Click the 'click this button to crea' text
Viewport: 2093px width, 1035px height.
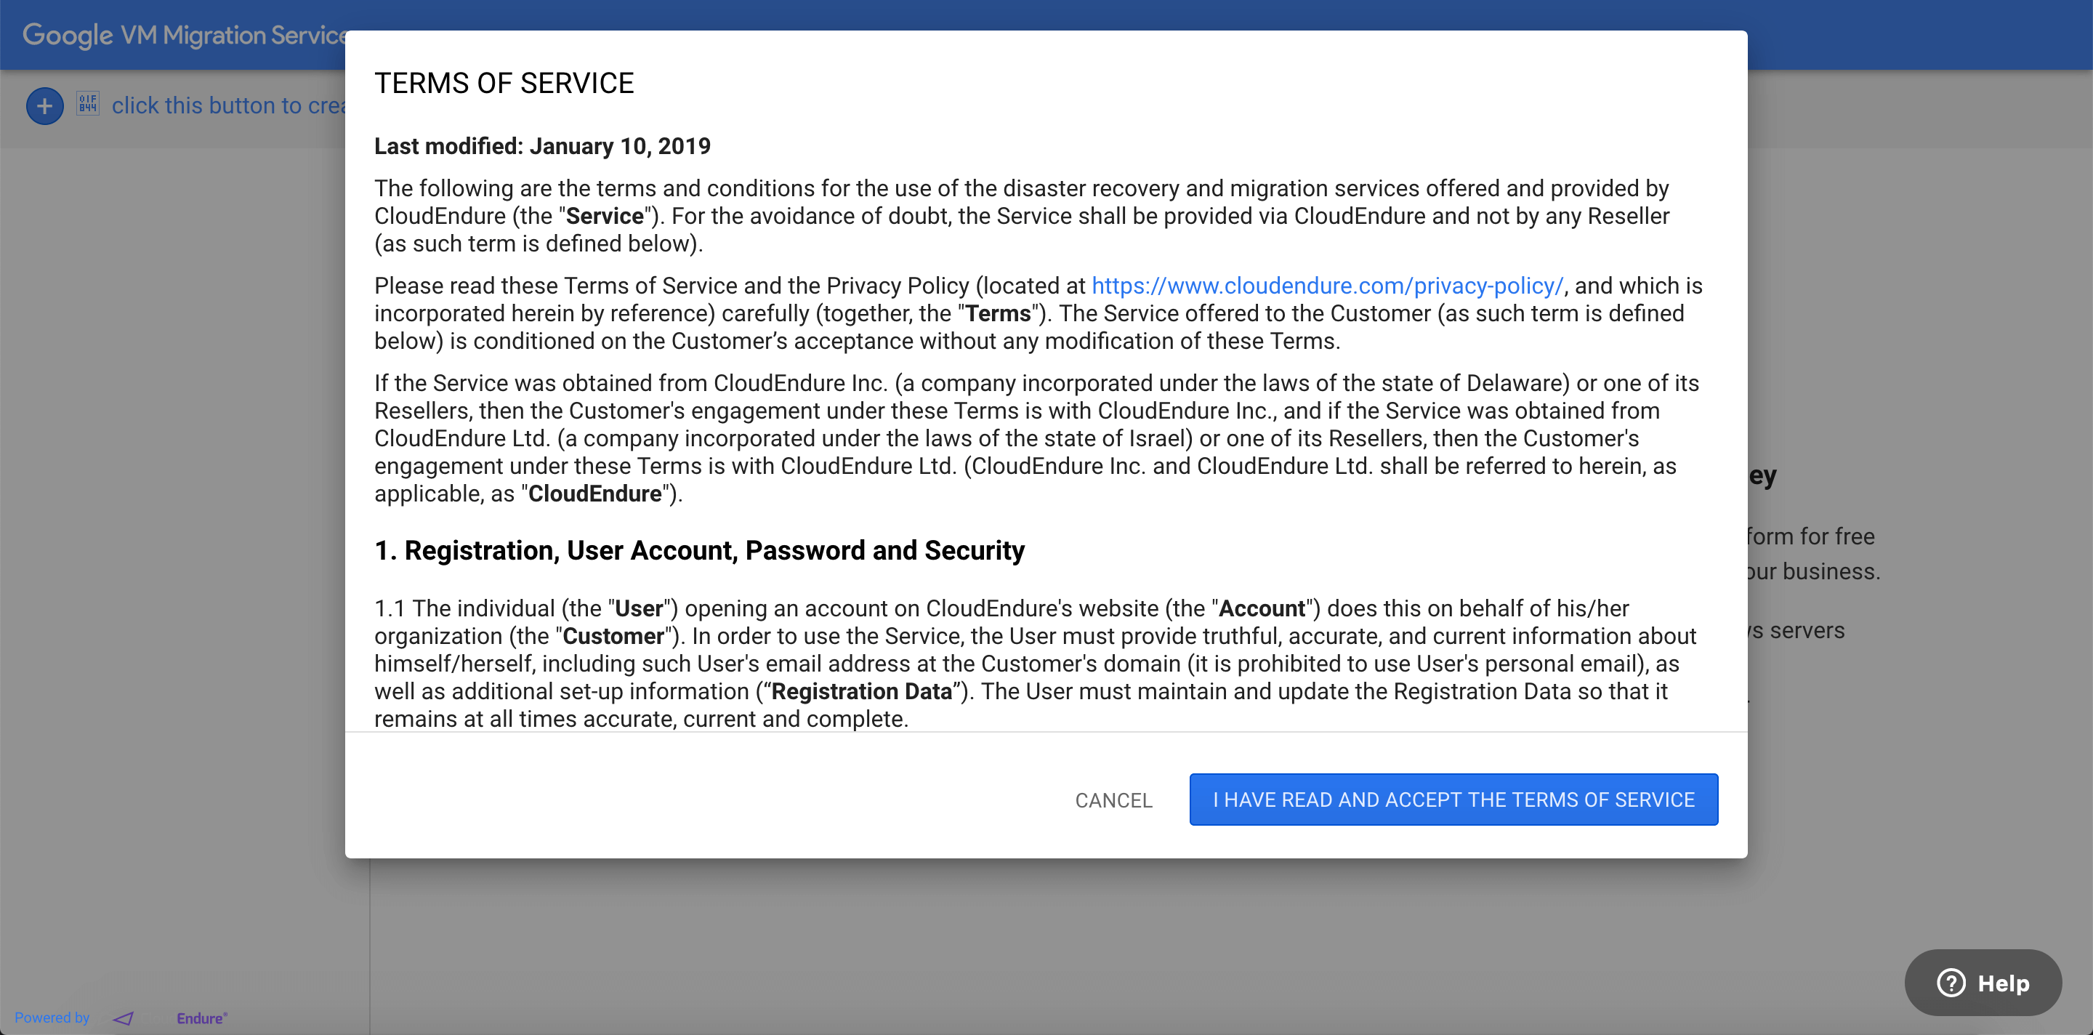228,105
